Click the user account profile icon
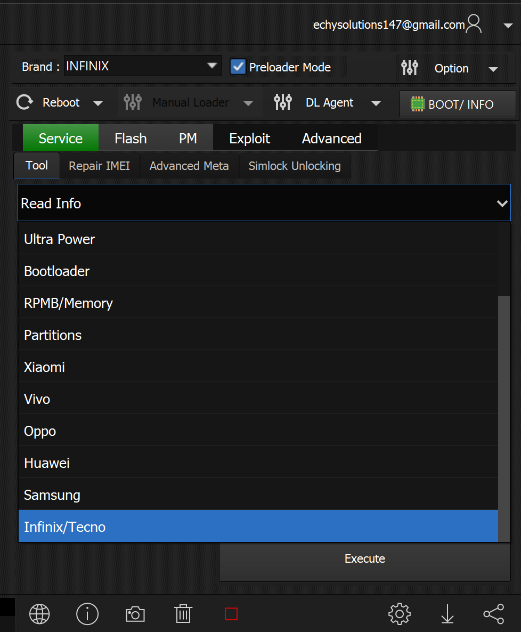This screenshot has width=521, height=632. coord(474,24)
